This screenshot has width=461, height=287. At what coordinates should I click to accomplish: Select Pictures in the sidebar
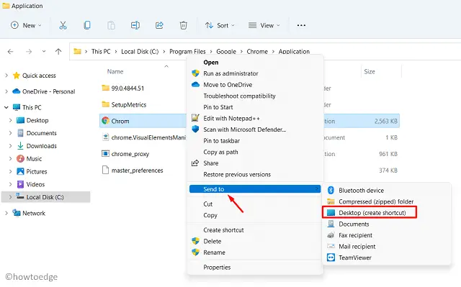click(37, 172)
